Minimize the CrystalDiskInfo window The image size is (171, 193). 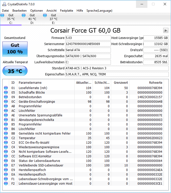pos(142,4)
